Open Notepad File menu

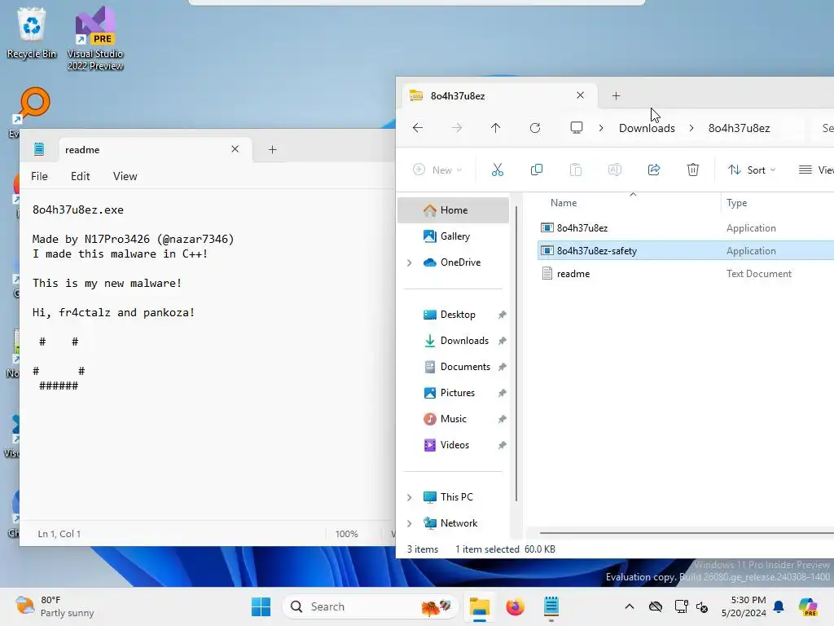click(x=39, y=176)
